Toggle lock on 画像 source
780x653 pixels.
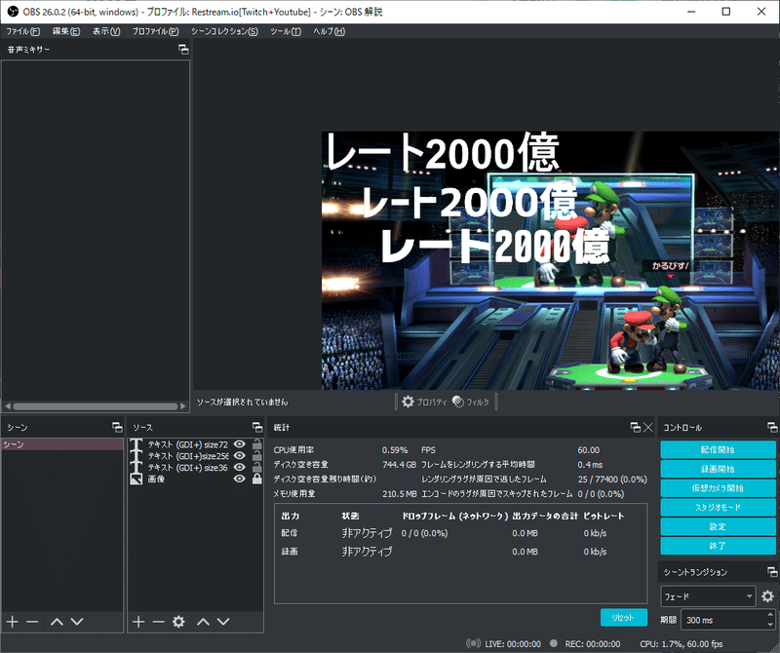(x=256, y=479)
